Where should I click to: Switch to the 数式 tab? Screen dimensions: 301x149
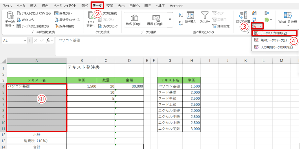[x=85, y=6]
